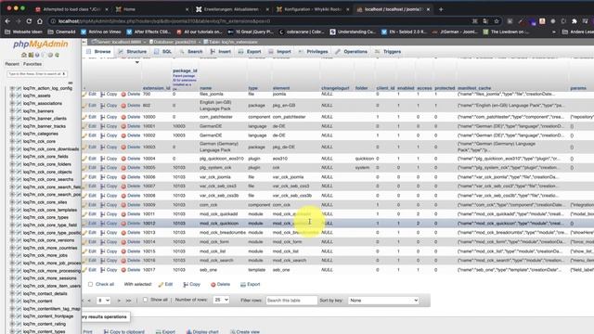Open bookmarks overflow chevron
594x334 pixels.
(554, 32)
